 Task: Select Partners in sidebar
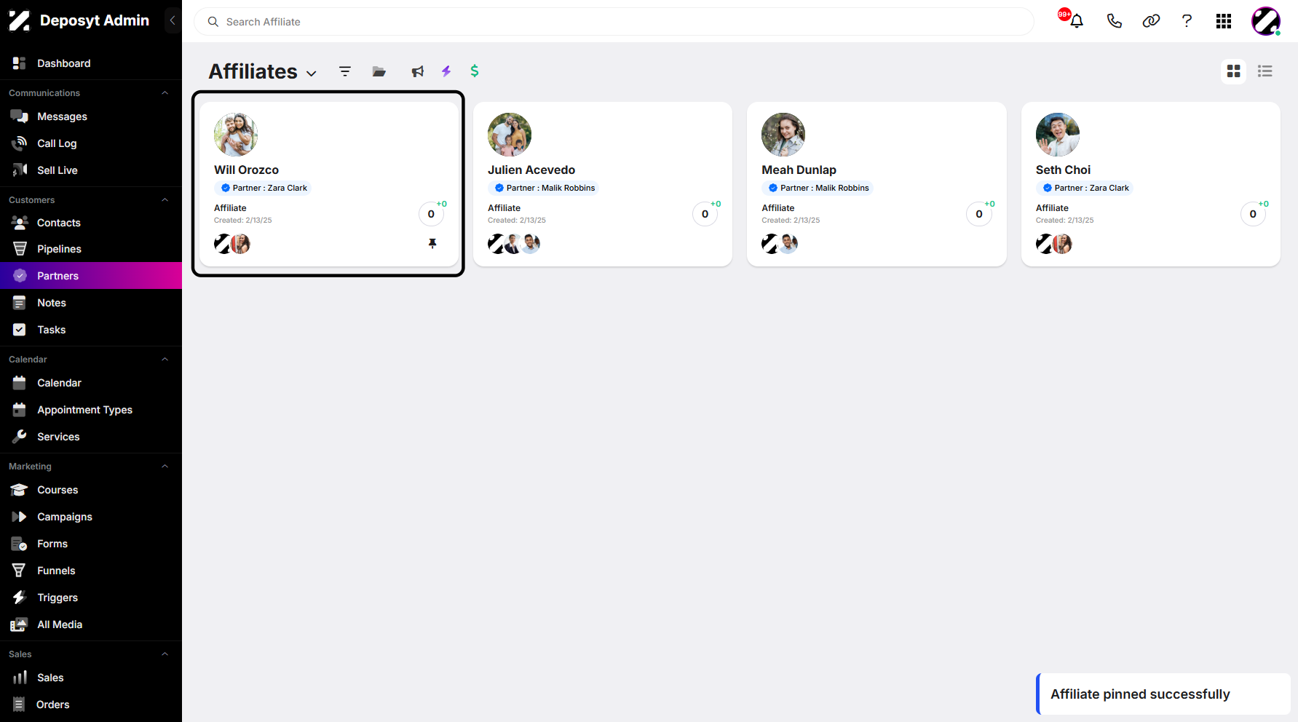pyautogui.click(x=91, y=276)
